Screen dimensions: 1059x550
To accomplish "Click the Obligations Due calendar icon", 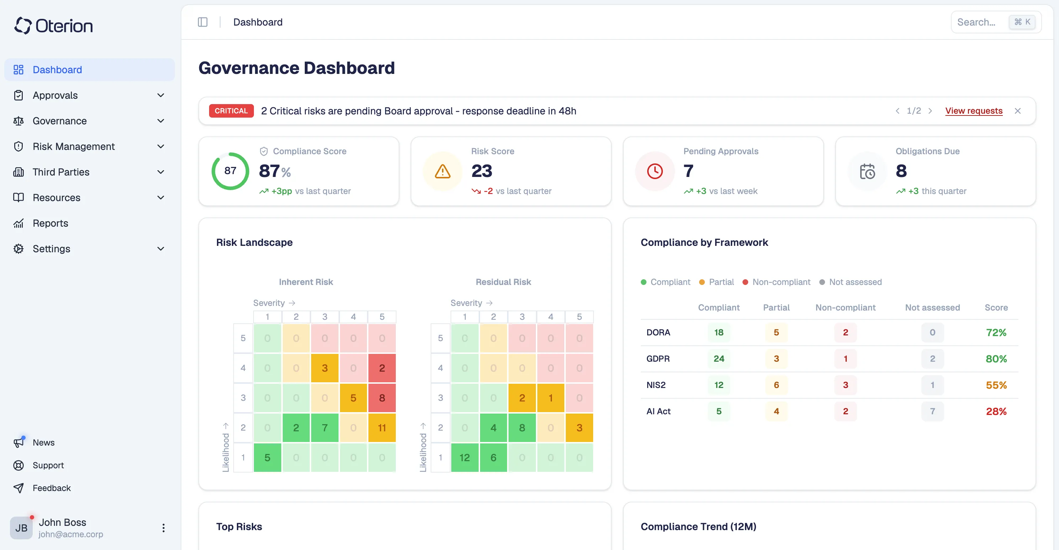I will 867,171.
